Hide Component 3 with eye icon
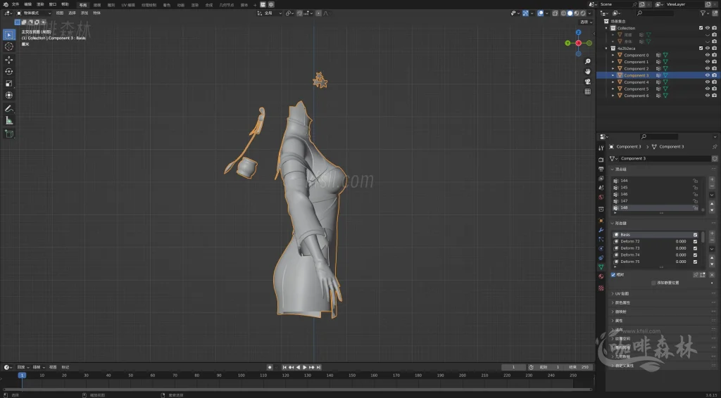The width and height of the screenshot is (721, 398). [x=708, y=75]
